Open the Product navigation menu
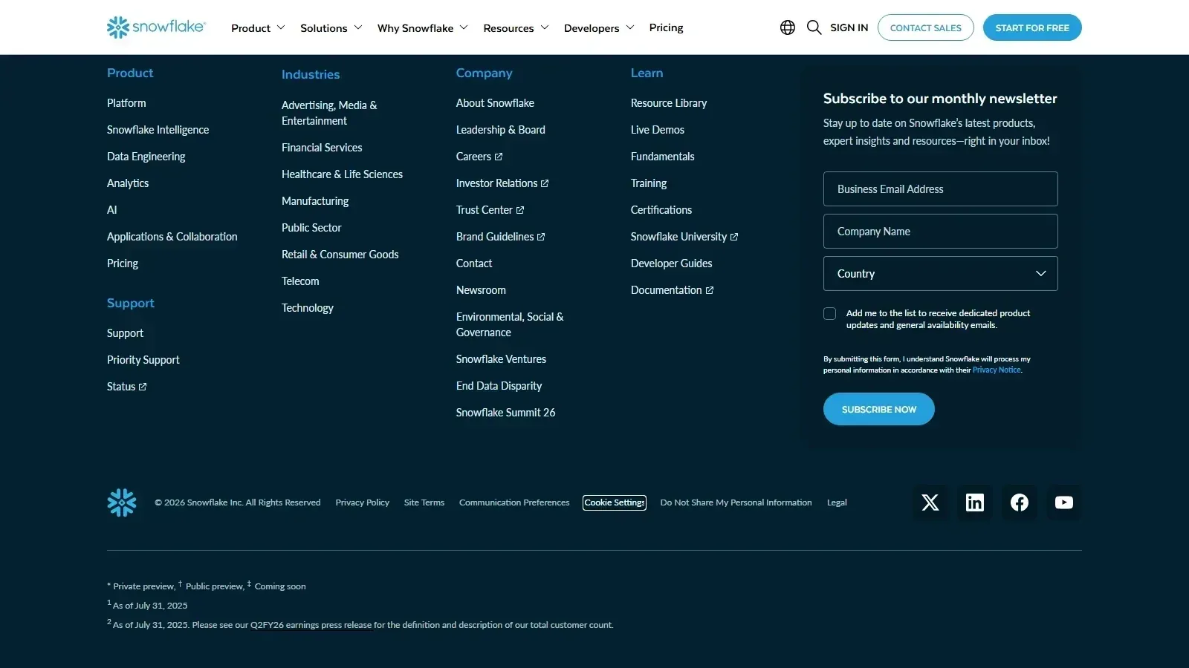The height and width of the screenshot is (668, 1189). tap(250, 28)
